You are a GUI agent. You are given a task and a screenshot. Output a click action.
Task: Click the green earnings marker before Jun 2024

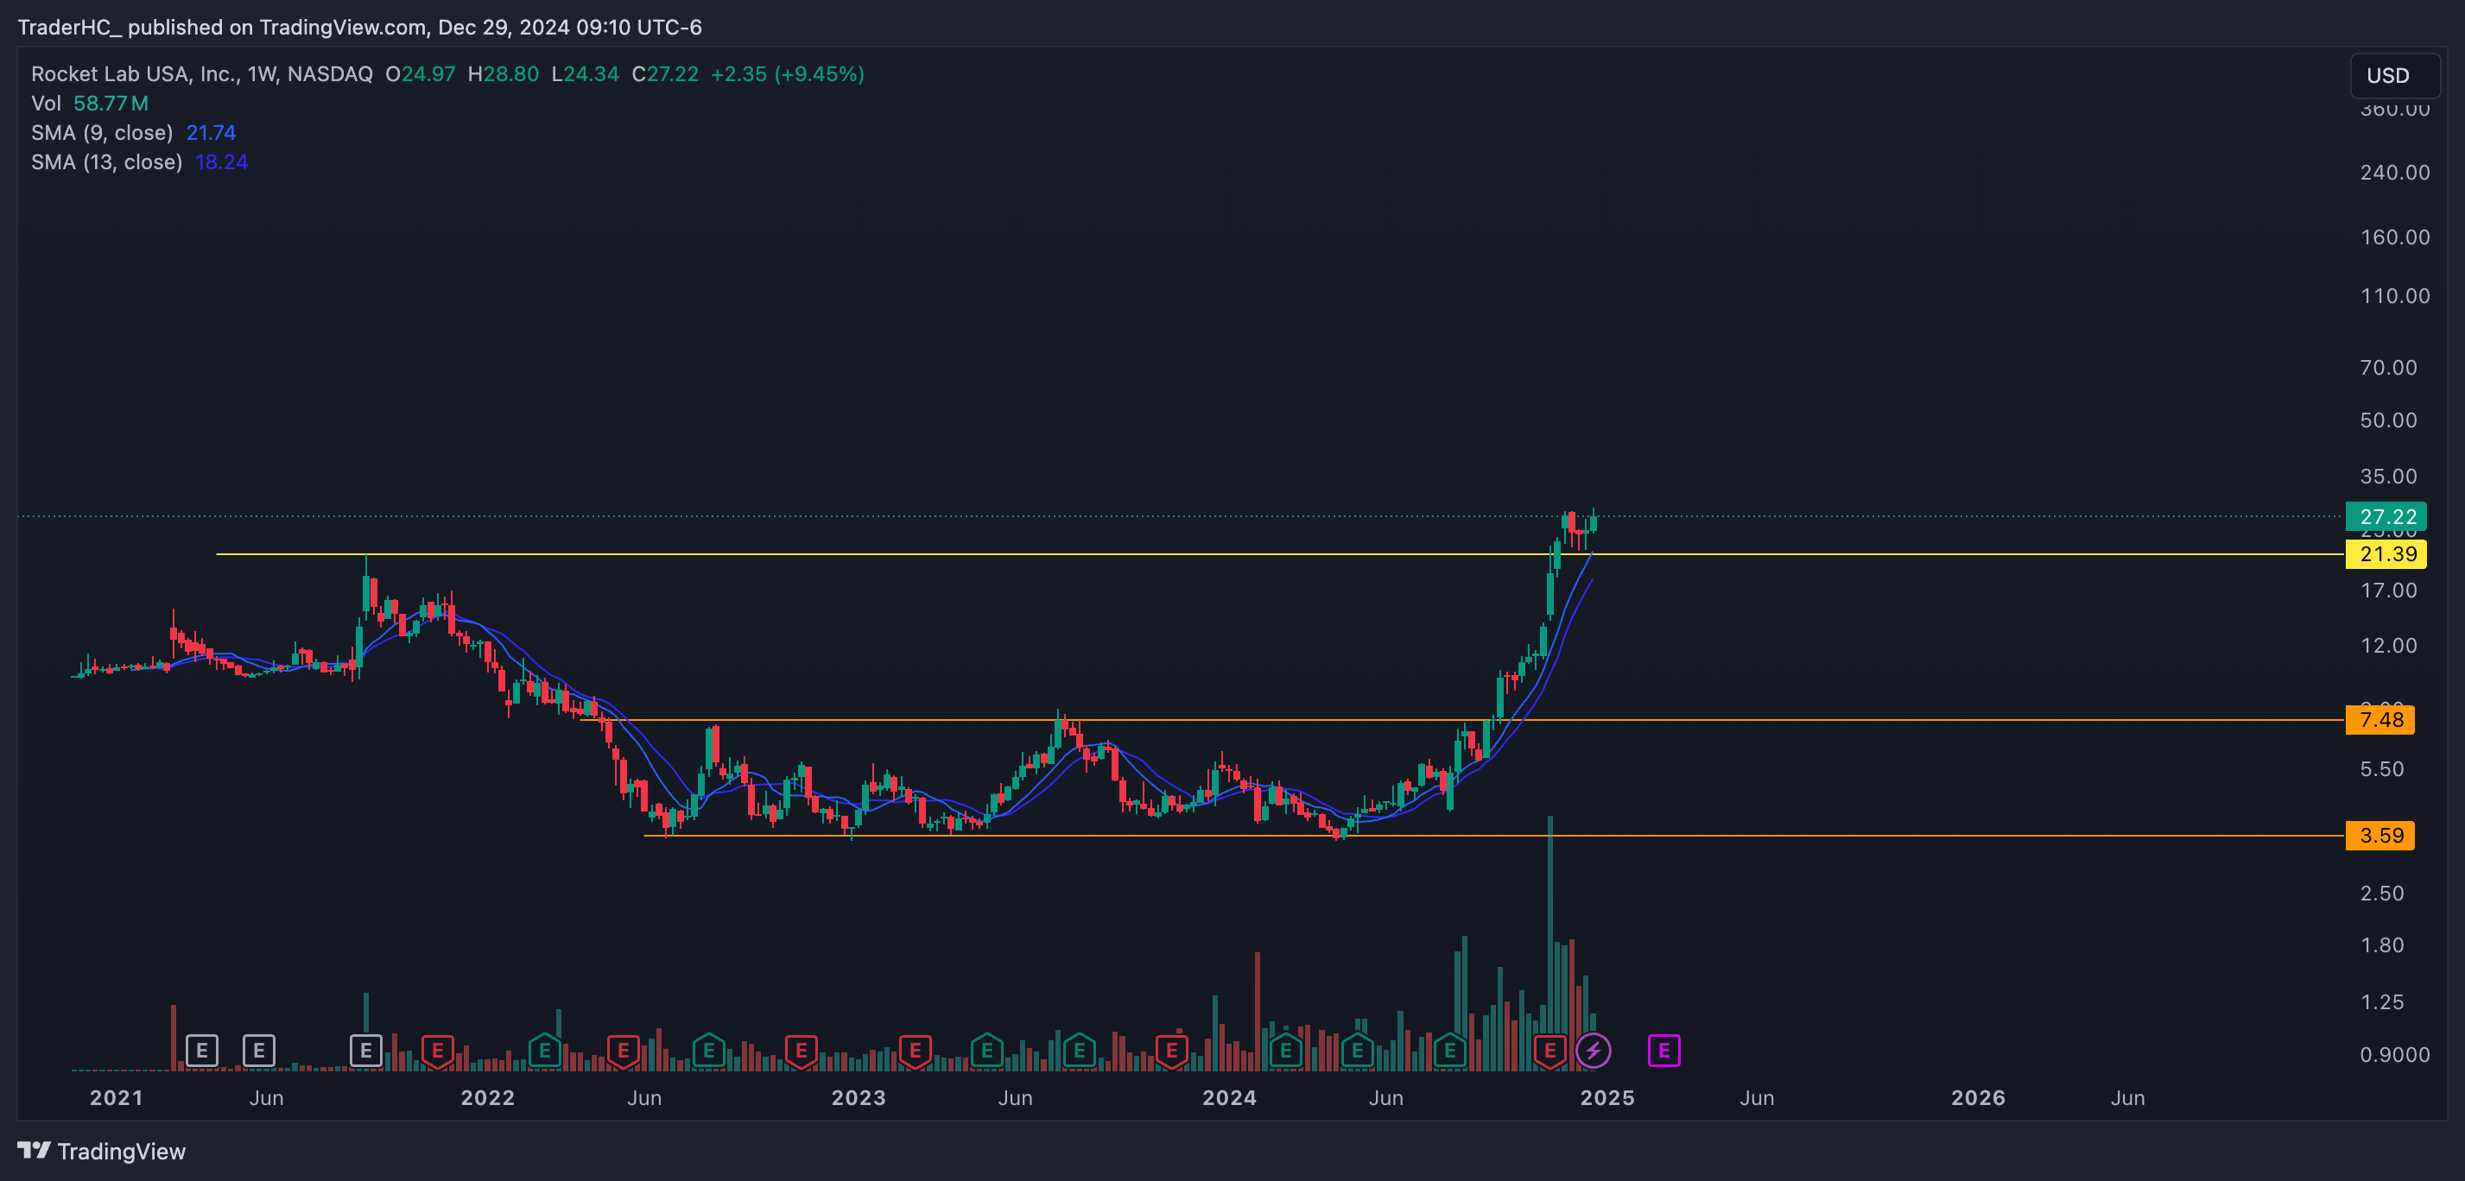click(x=1357, y=1051)
